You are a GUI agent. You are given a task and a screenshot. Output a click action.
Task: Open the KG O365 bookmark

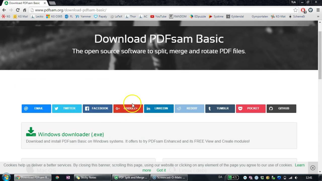[x=54, y=16]
